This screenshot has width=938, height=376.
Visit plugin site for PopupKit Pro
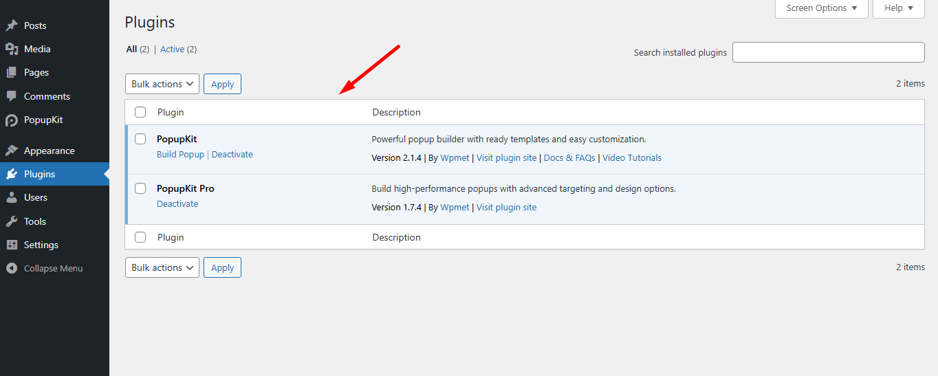pyautogui.click(x=507, y=208)
